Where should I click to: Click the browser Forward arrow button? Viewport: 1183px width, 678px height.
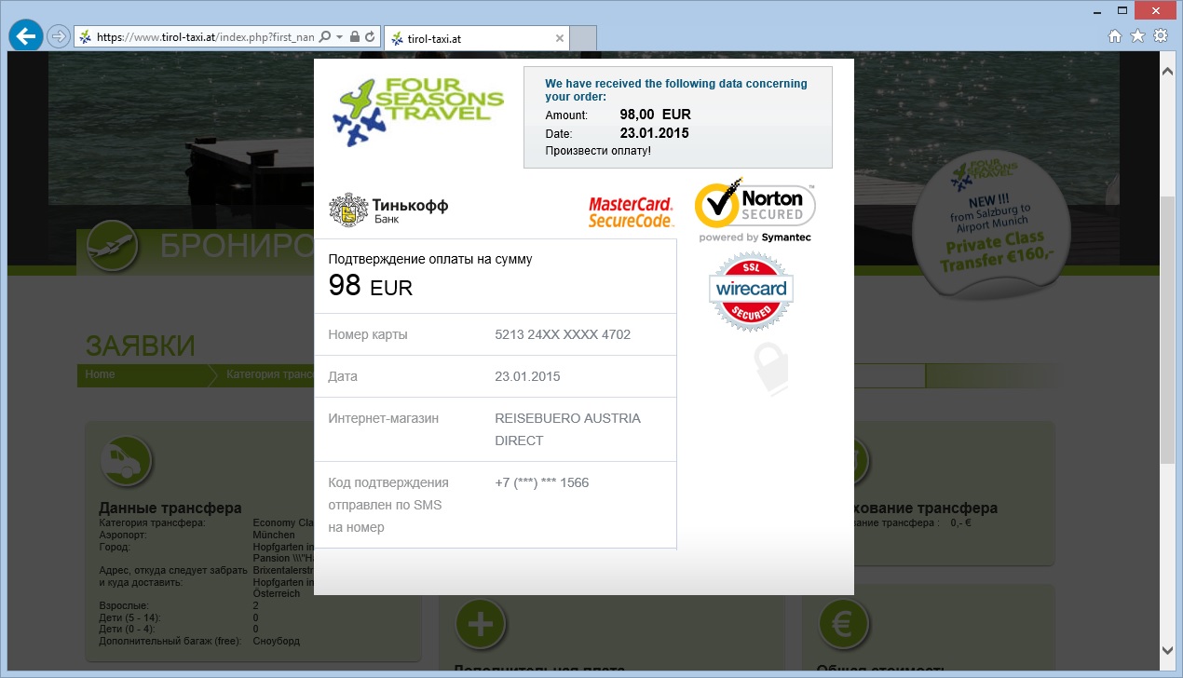[x=59, y=36]
